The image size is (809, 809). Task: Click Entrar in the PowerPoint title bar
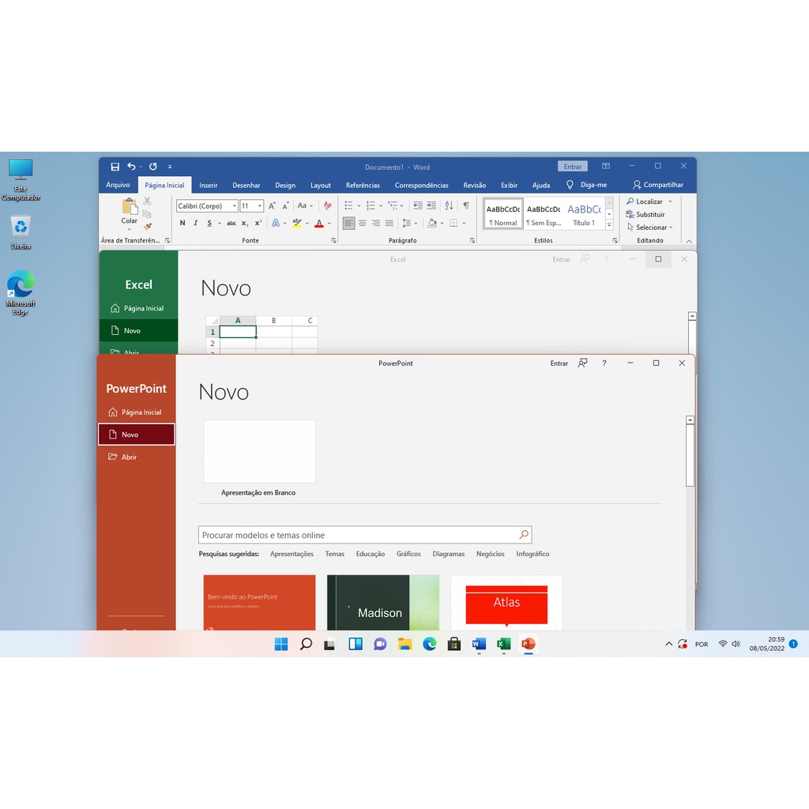pyautogui.click(x=559, y=363)
